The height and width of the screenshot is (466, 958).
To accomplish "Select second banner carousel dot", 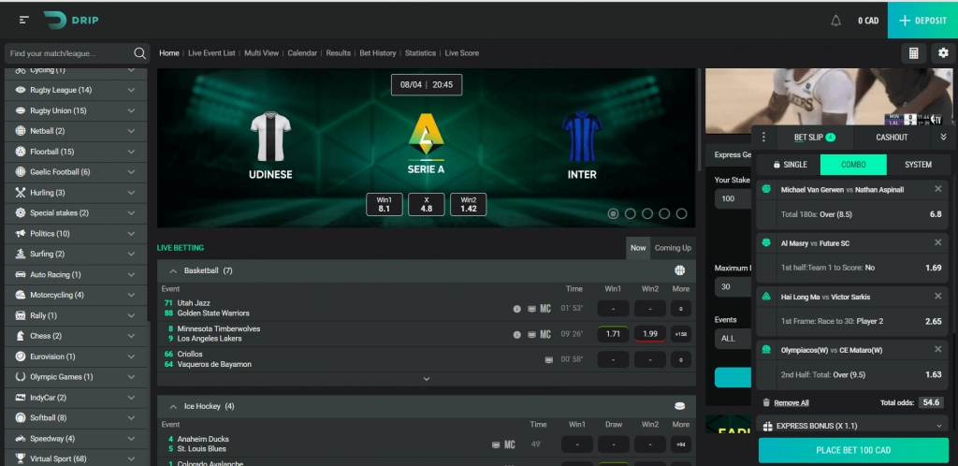I will point(630,213).
